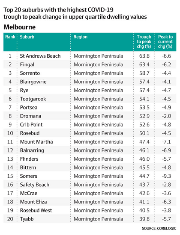Screen dimensions: 180x235
Task: Select the Fingal suburb cell
Action: point(27,65)
